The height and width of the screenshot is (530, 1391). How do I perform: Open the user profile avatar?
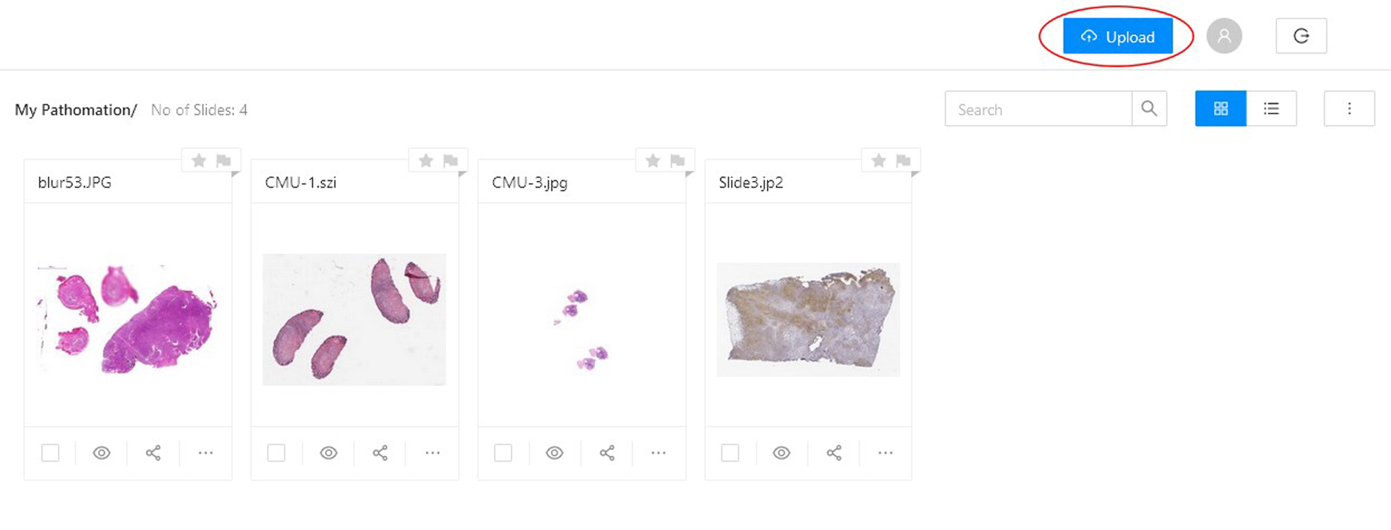[1224, 36]
